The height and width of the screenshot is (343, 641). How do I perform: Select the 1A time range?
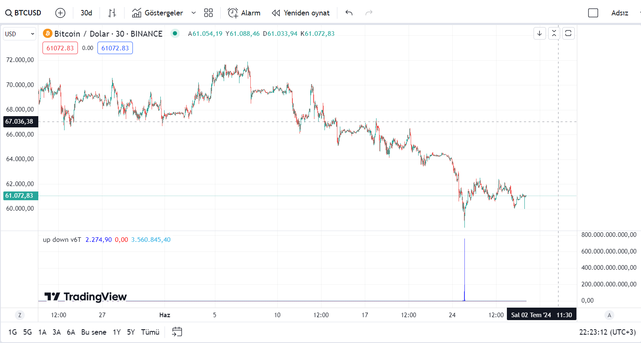(42, 332)
